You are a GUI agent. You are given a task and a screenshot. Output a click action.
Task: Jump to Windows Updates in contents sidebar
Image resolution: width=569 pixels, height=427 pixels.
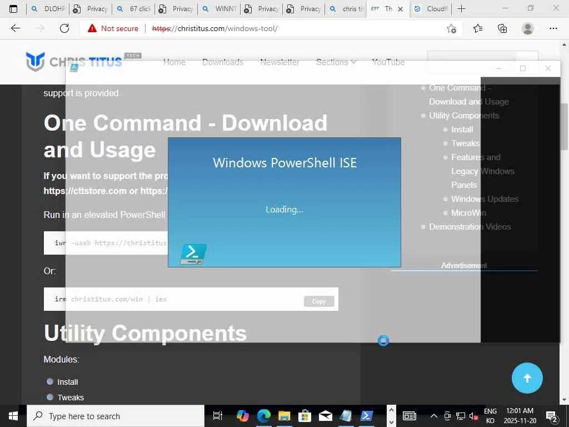(485, 199)
